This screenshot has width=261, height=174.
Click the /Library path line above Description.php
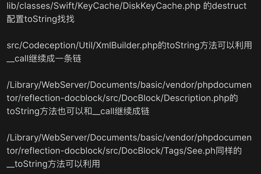point(129,85)
